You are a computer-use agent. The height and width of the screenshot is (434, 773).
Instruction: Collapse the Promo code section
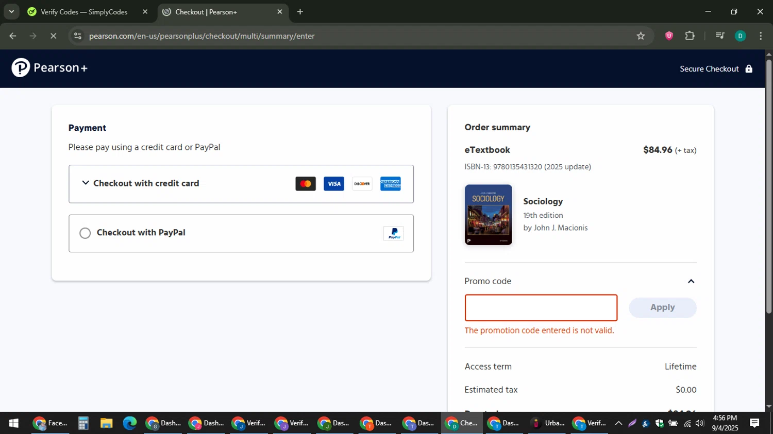point(691,281)
